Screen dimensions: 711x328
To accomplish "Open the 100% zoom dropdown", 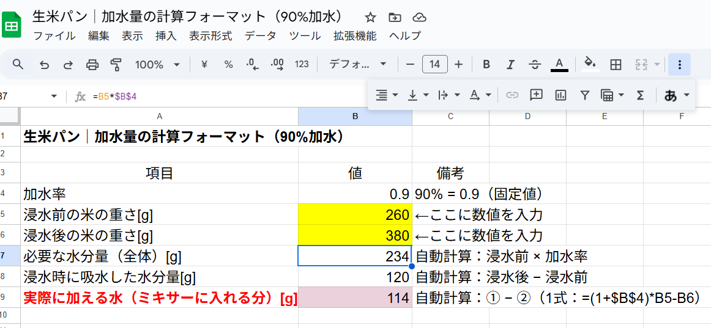I will (x=157, y=64).
